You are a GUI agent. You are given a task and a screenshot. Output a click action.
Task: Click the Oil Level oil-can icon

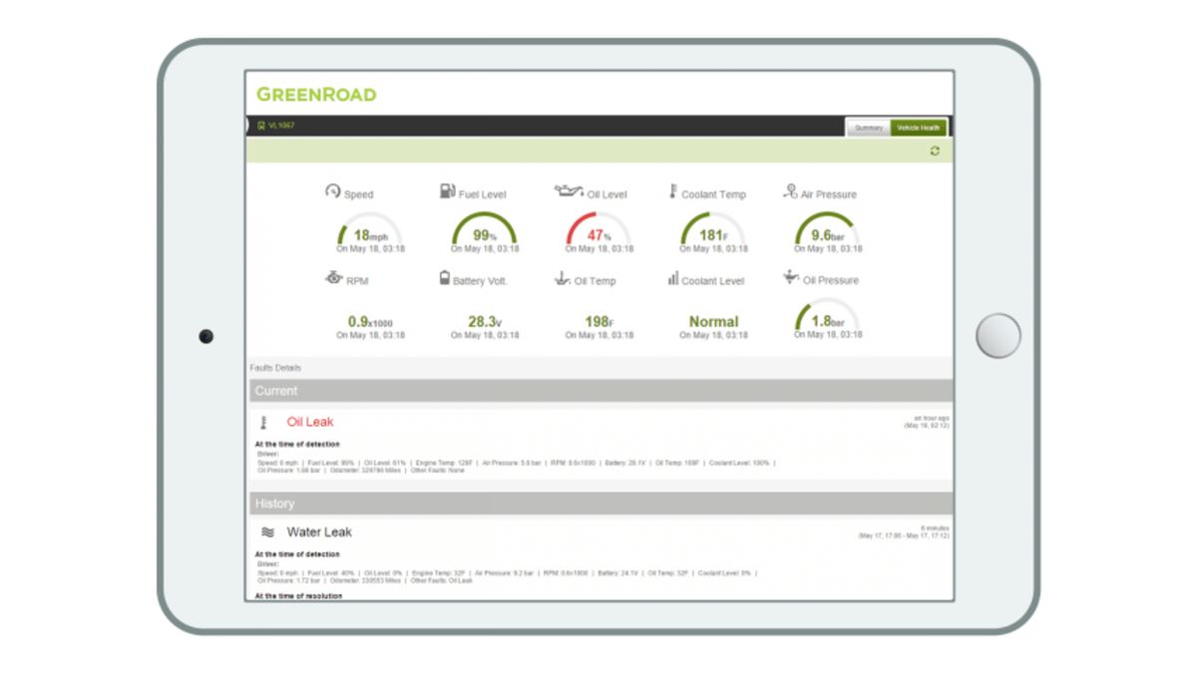[x=570, y=189]
